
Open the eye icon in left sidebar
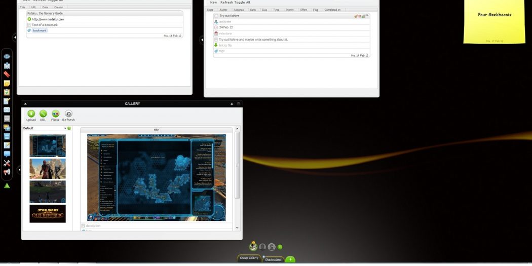tap(7, 56)
